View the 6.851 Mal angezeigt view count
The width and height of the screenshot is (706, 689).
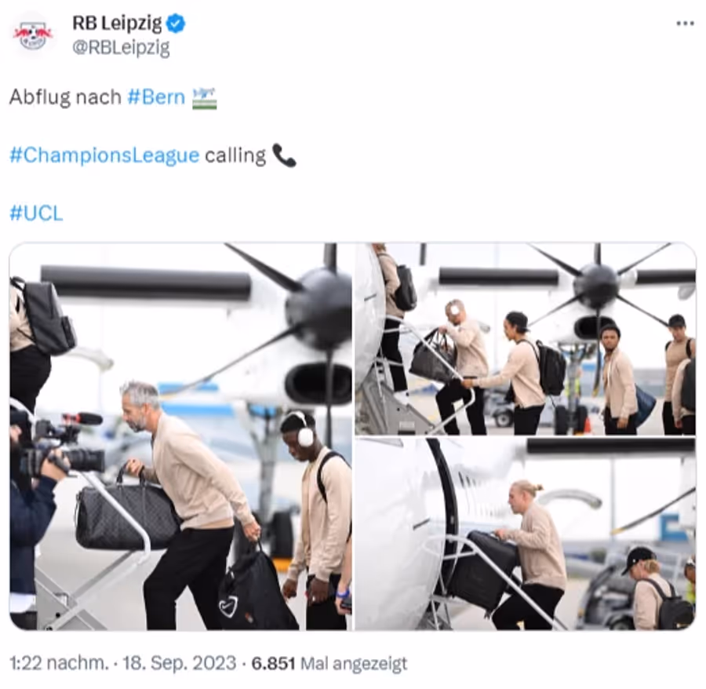coord(329,663)
